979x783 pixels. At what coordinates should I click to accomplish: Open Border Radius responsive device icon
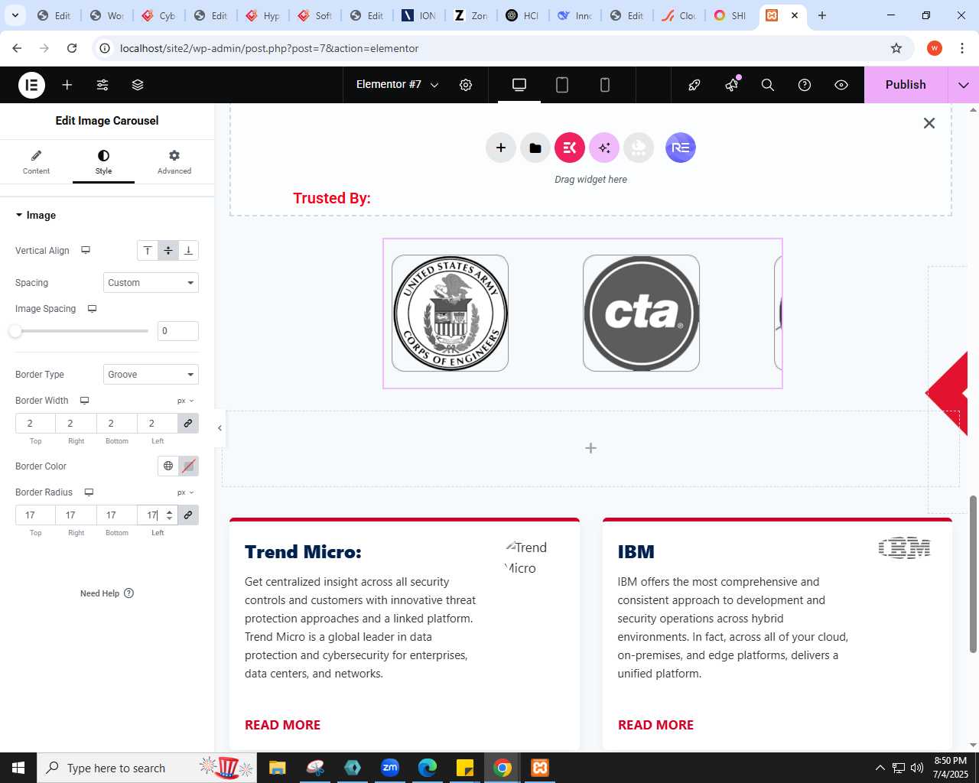tap(89, 492)
